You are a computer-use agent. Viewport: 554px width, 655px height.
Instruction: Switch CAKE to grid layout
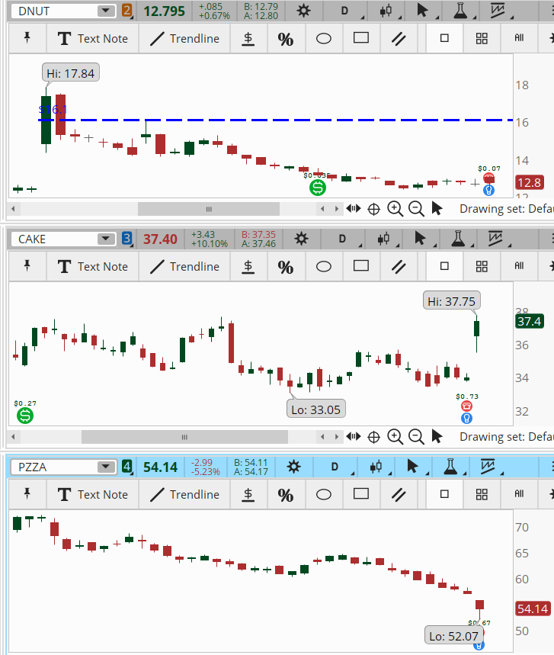(x=482, y=267)
